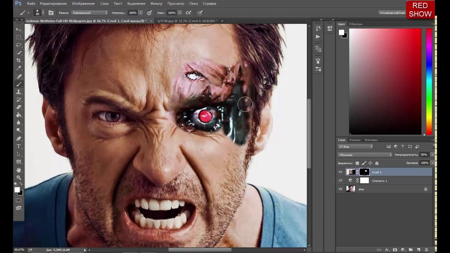Open the Основная рабочая workspace selector
This screenshot has width=450, height=253.
[x=392, y=13]
